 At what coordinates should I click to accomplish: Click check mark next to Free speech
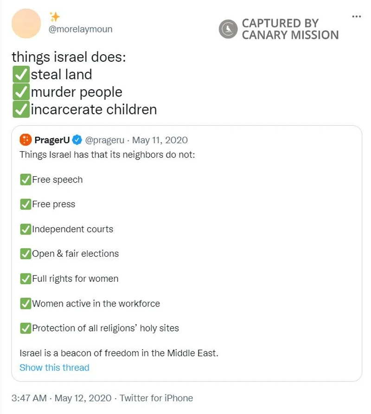point(26,179)
